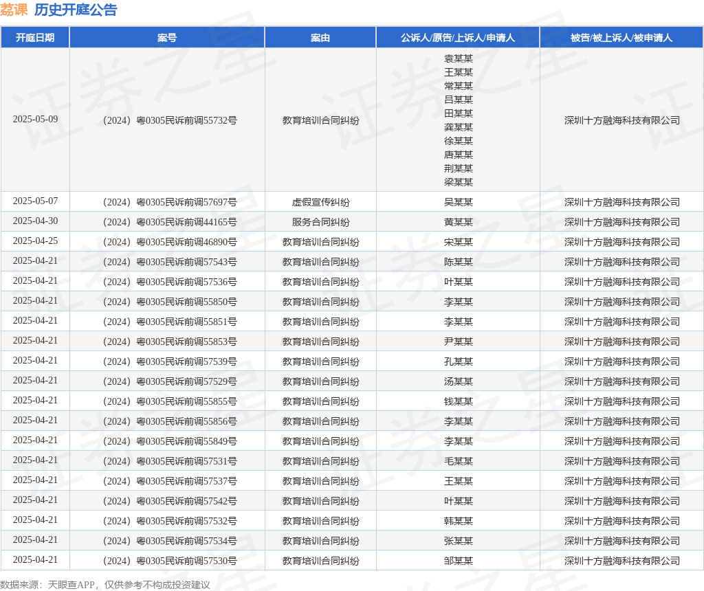Click plaintiff name 韩某某
The height and width of the screenshot is (591, 704).
(x=458, y=521)
